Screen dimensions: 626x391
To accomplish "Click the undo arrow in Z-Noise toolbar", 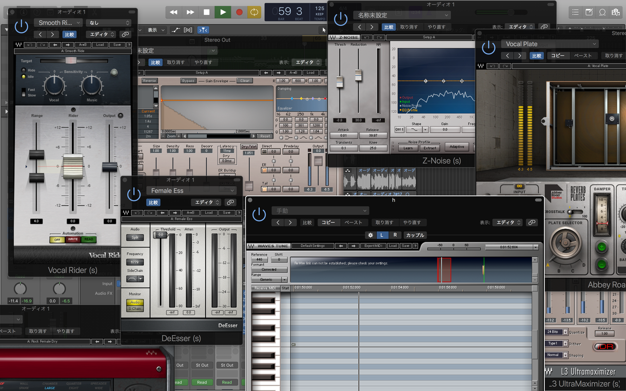I will click(366, 37).
